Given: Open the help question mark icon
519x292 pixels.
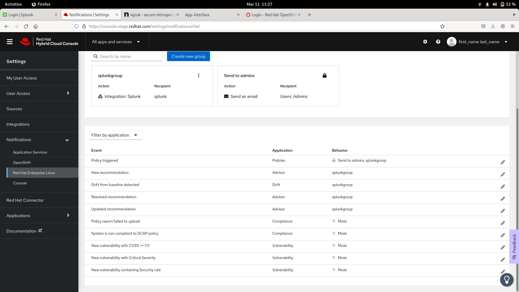Looking at the screenshot, I should 438,42.
